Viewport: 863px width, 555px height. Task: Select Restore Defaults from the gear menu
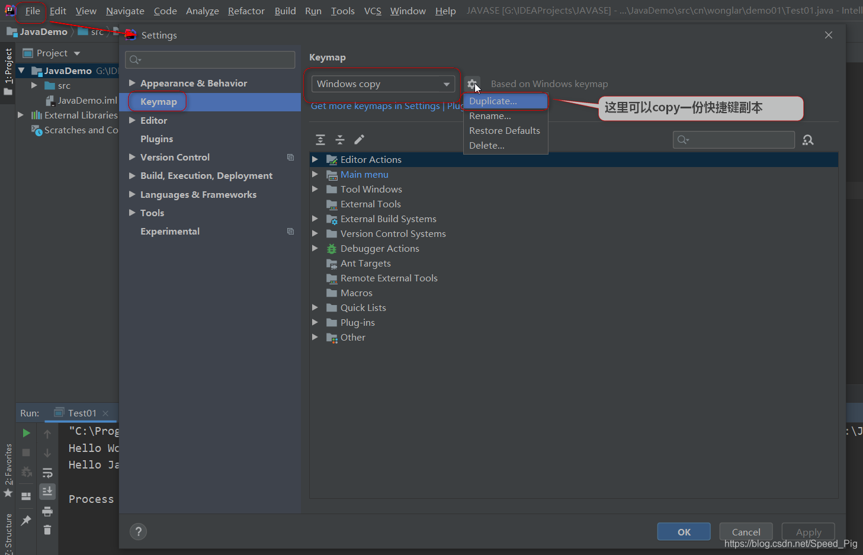coord(505,131)
